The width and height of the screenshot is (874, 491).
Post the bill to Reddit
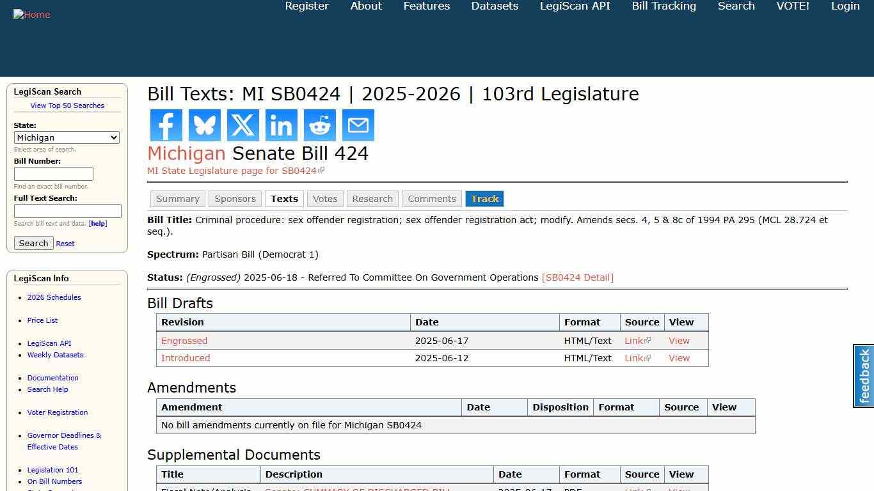pos(319,125)
